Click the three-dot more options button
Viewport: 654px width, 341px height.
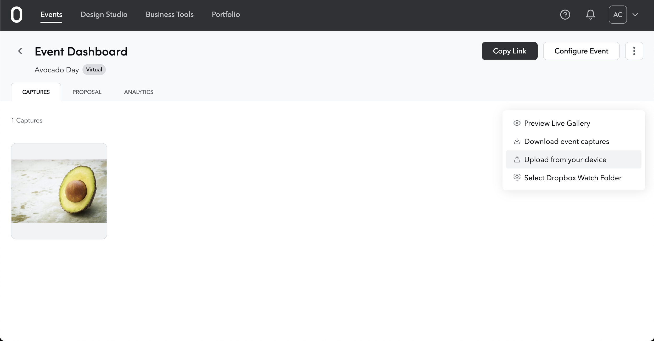pyautogui.click(x=634, y=51)
